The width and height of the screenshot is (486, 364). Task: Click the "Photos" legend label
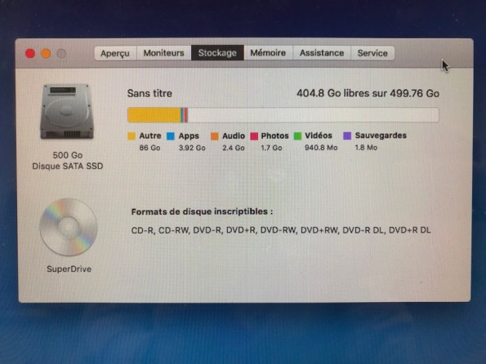coord(274,135)
